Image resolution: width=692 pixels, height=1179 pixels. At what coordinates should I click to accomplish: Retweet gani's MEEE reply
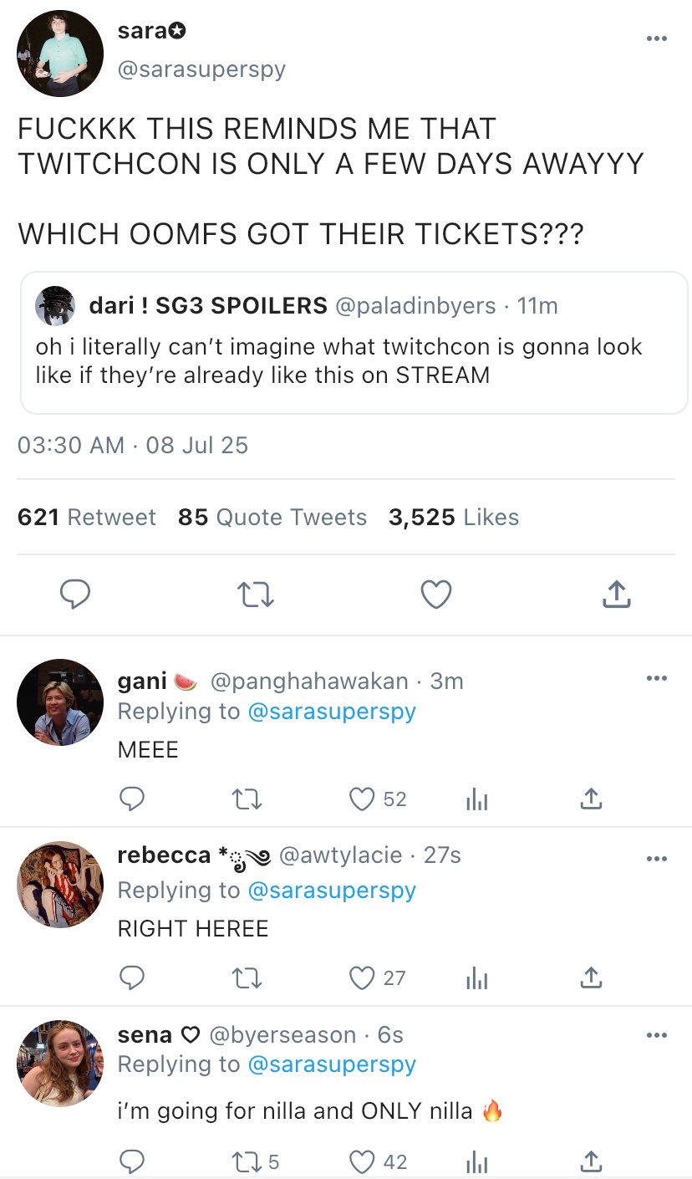coord(247,799)
